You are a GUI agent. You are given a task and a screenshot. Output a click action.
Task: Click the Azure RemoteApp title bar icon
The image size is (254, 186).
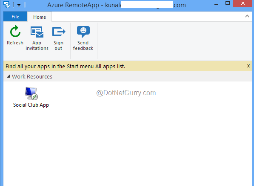point(7,5)
